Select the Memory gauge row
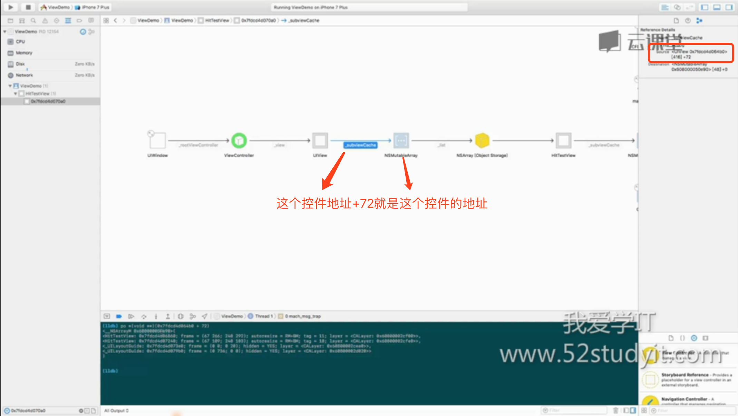 tap(50, 53)
